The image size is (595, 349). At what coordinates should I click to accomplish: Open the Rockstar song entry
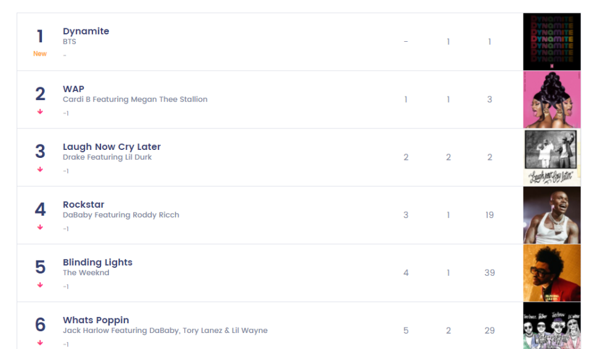pos(83,205)
